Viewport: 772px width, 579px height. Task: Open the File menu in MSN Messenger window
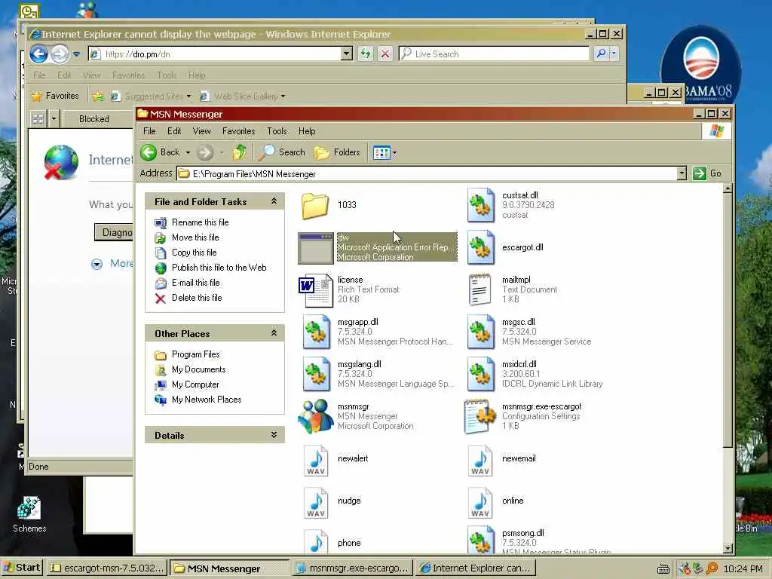point(149,131)
